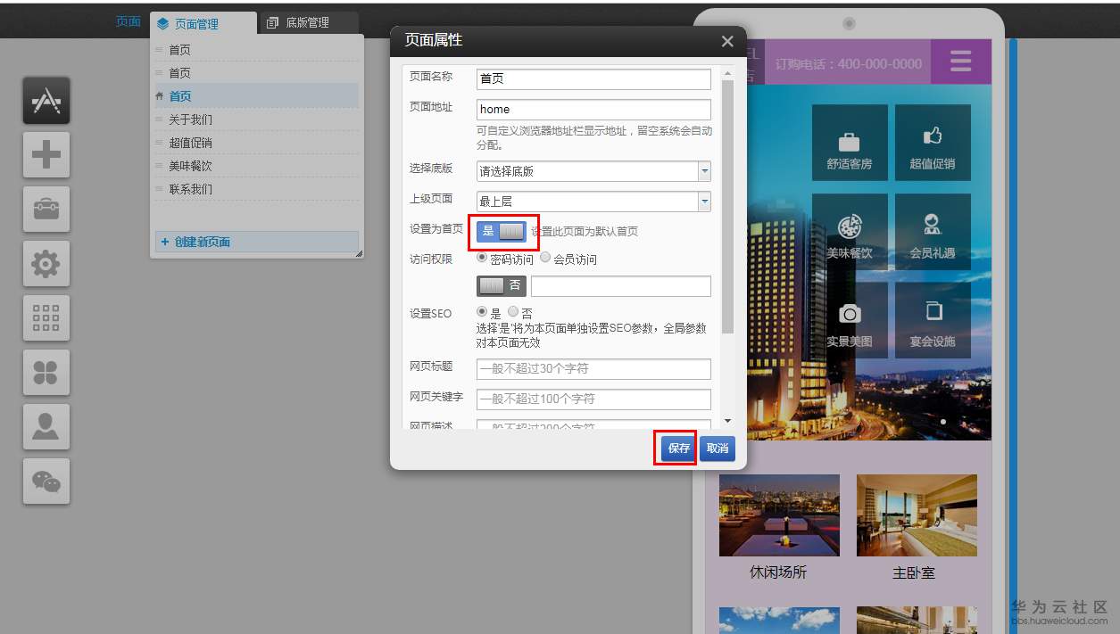Tap the 超值促销 tile in phone preview
The width and height of the screenshot is (1120, 634).
tap(933, 143)
